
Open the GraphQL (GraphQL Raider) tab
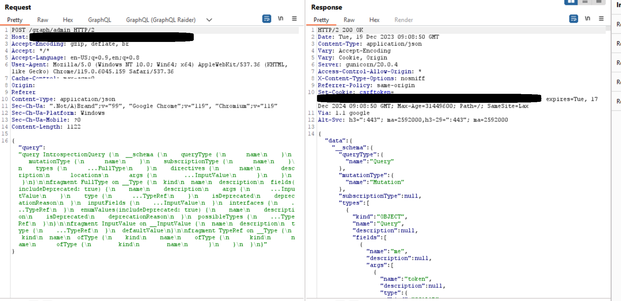[161, 20]
